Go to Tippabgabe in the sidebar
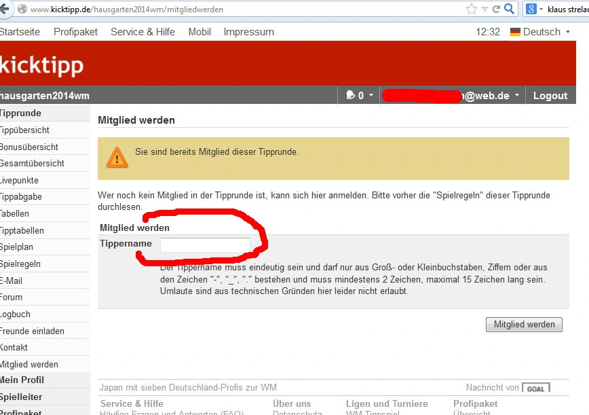The image size is (589, 415). pyautogui.click(x=21, y=197)
